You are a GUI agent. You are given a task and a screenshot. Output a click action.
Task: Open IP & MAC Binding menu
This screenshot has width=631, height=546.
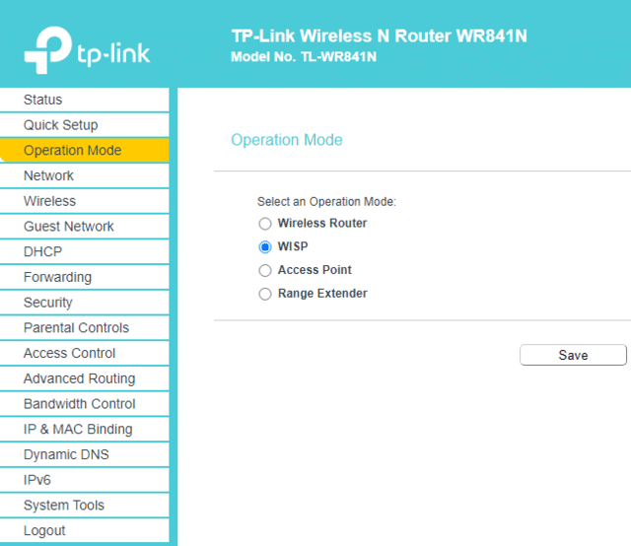pos(84,429)
